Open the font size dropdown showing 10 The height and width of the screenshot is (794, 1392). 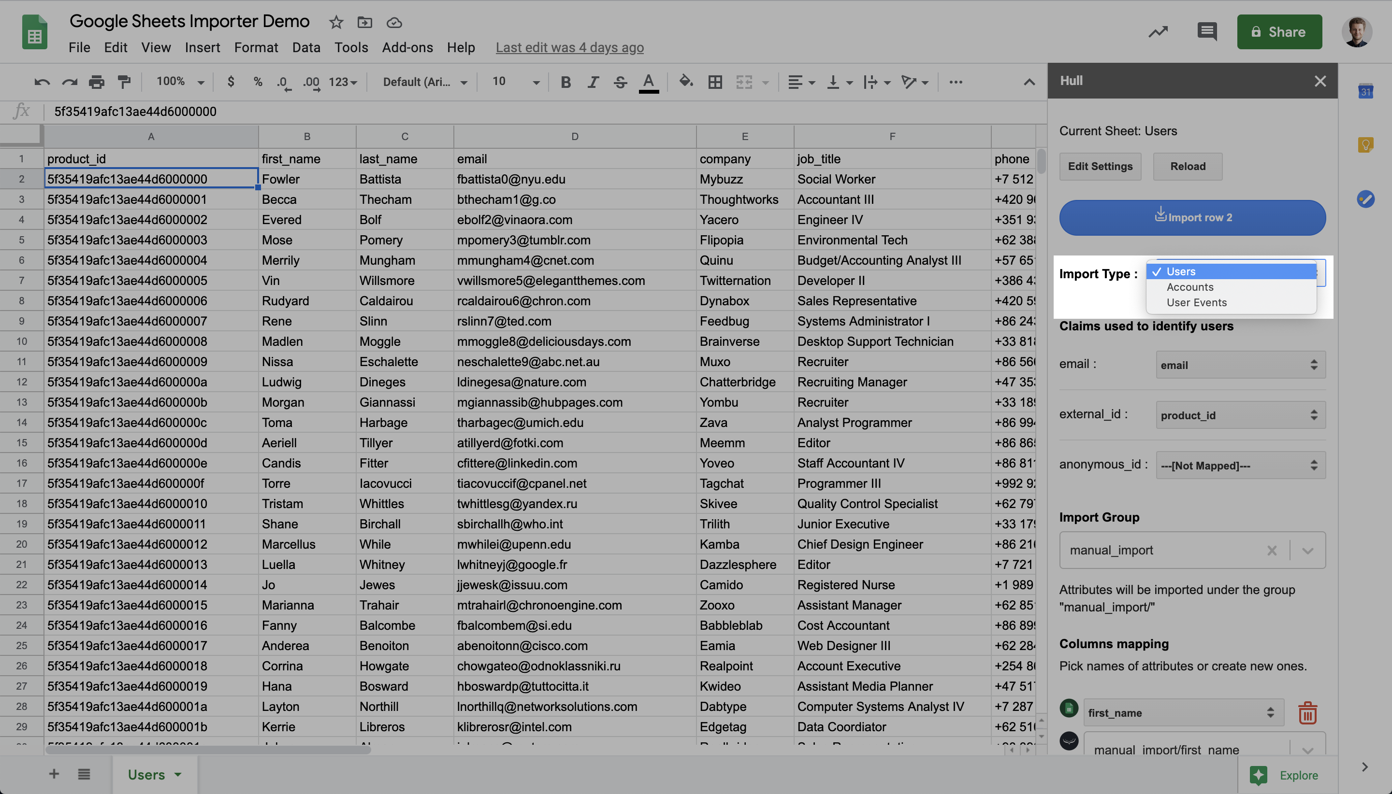[x=515, y=82]
